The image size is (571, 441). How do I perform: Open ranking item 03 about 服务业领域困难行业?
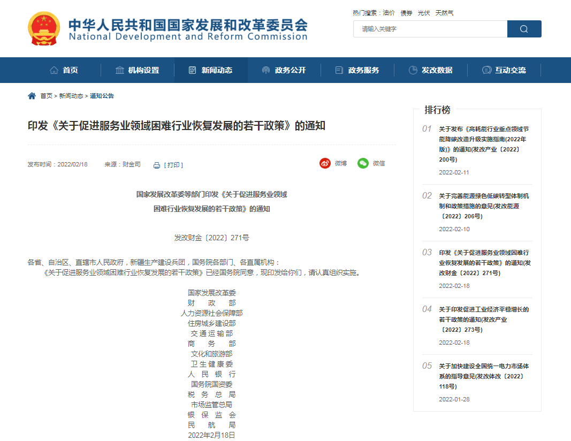pyautogui.click(x=485, y=263)
